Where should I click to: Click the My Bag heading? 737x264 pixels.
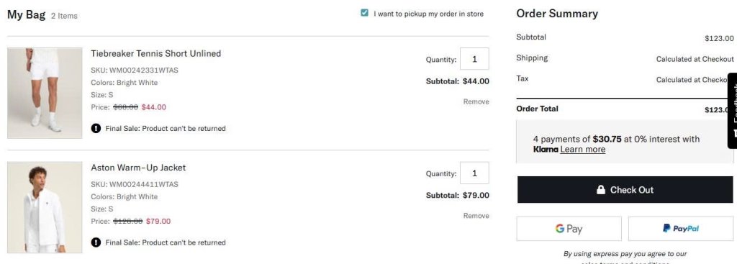(27, 14)
